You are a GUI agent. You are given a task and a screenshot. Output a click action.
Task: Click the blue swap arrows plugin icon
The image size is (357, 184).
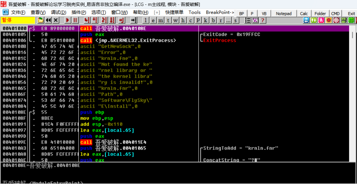[x=307, y=20]
